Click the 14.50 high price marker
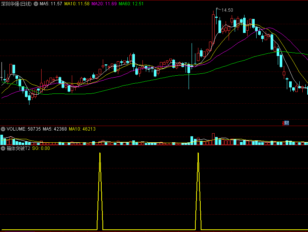The width and height of the screenshot is (308, 232). [227, 10]
